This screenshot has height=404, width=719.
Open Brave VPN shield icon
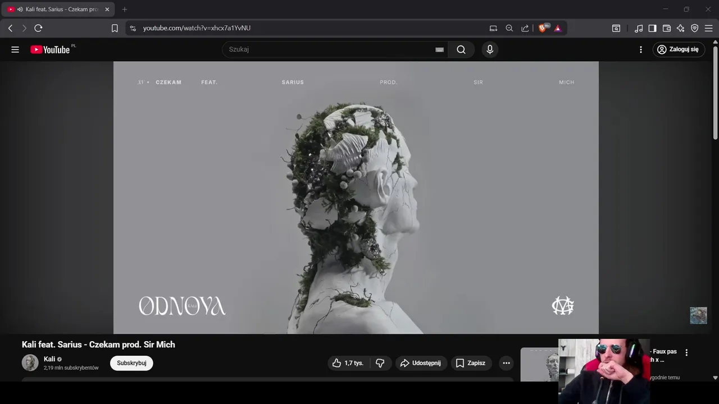pyautogui.click(x=694, y=28)
